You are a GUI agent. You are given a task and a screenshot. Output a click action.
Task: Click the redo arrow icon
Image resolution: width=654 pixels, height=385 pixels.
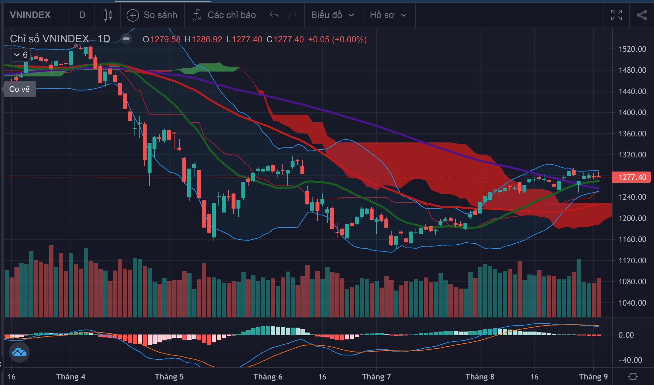292,15
